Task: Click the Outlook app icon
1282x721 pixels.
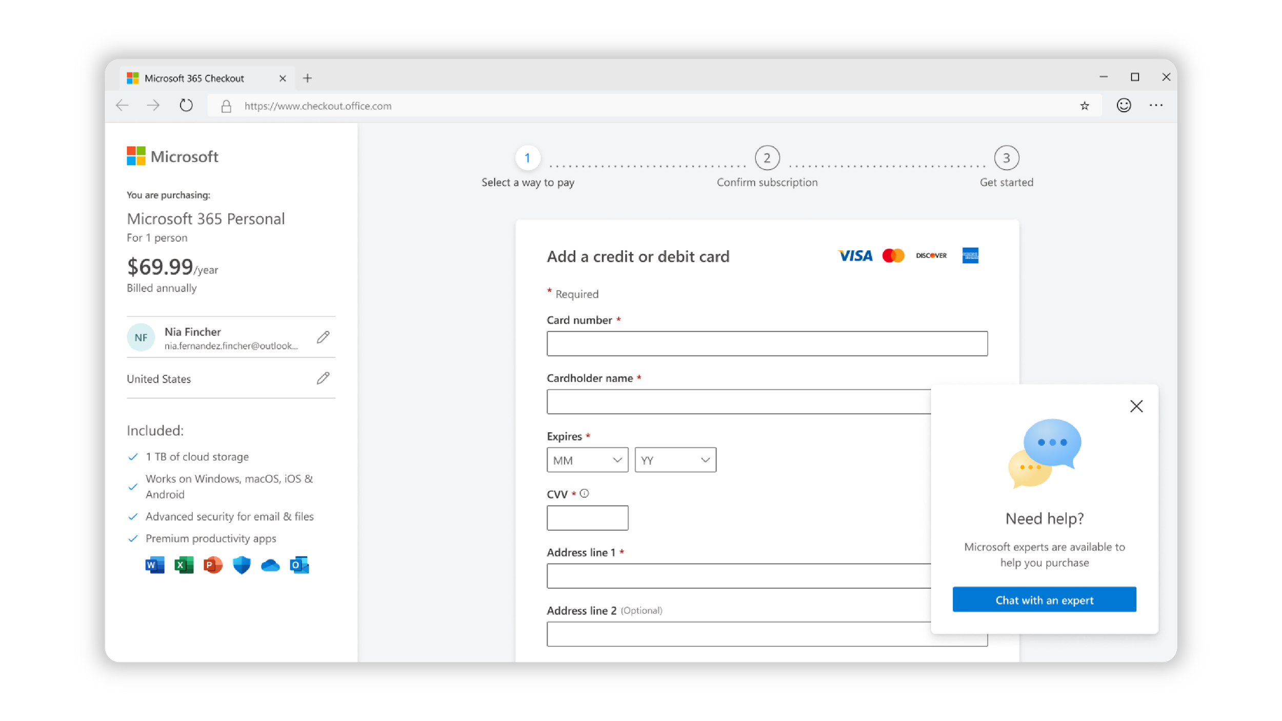Action: click(x=299, y=565)
